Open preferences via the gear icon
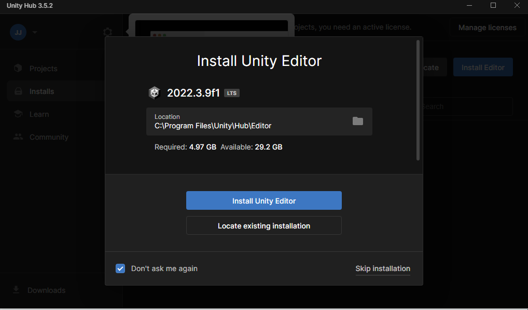528x310 pixels. [107, 32]
